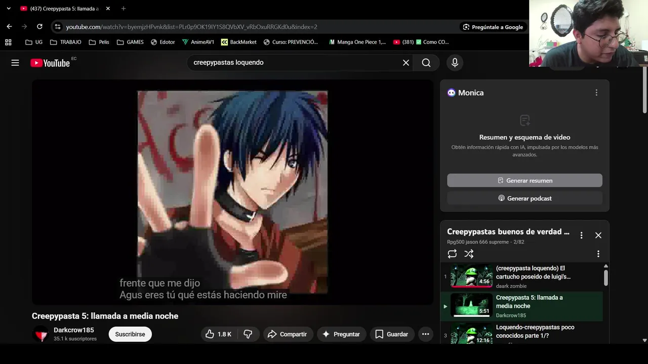The width and height of the screenshot is (648, 364).
Task: Open Manga One Piece bookmark
Action: [x=357, y=42]
